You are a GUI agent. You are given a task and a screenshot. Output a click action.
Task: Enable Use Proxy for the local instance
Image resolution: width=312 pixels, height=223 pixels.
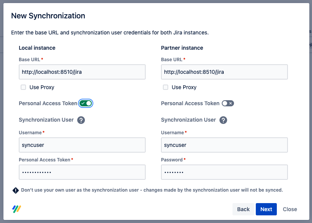click(x=23, y=87)
